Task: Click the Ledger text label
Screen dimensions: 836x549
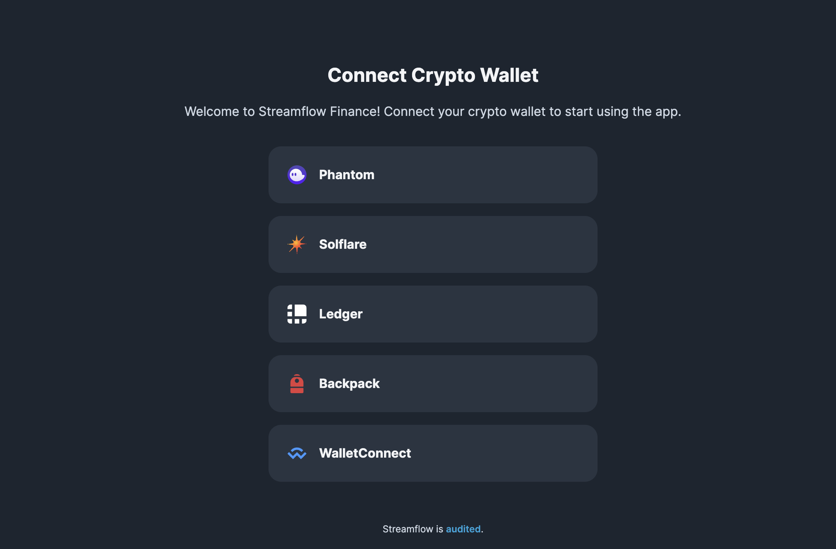Action: (341, 314)
